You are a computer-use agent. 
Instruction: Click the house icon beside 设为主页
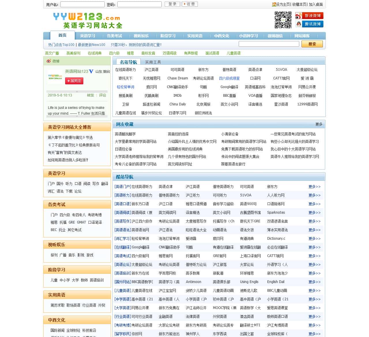(x=274, y=4)
